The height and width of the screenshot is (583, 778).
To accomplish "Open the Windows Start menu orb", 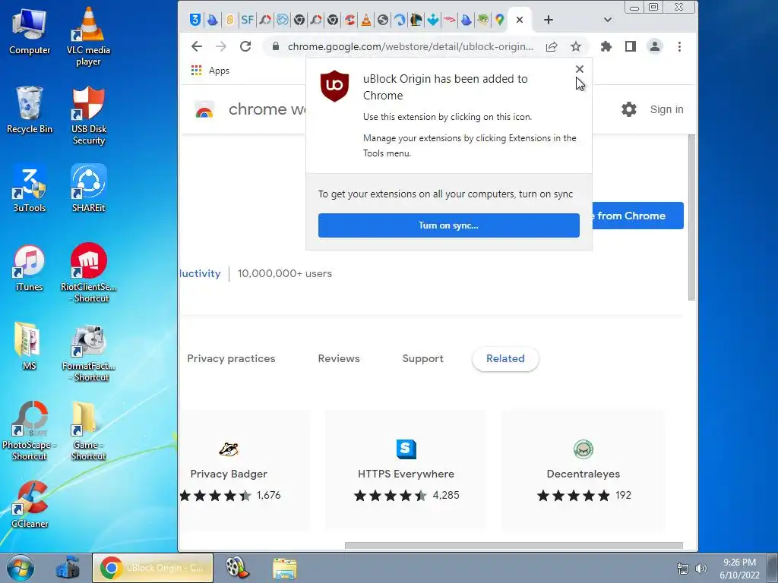I will pyautogui.click(x=21, y=568).
